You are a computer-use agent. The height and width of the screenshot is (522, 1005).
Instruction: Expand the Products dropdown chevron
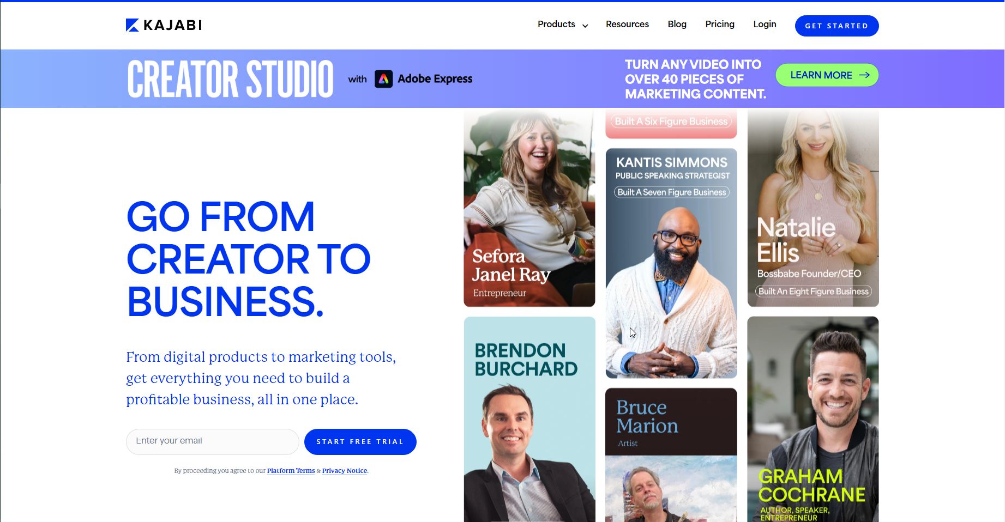point(585,26)
